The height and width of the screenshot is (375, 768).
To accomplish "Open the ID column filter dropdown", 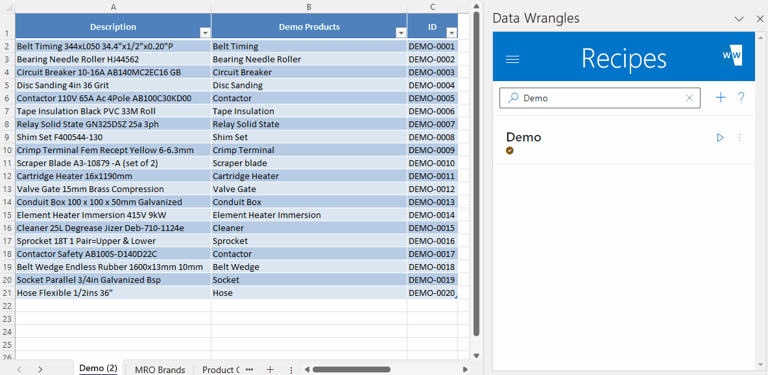I will coord(452,33).
